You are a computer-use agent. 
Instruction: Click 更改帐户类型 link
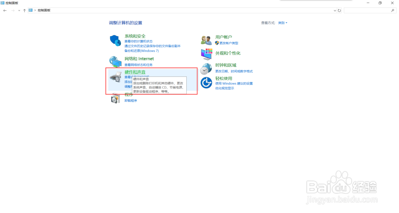229,43
